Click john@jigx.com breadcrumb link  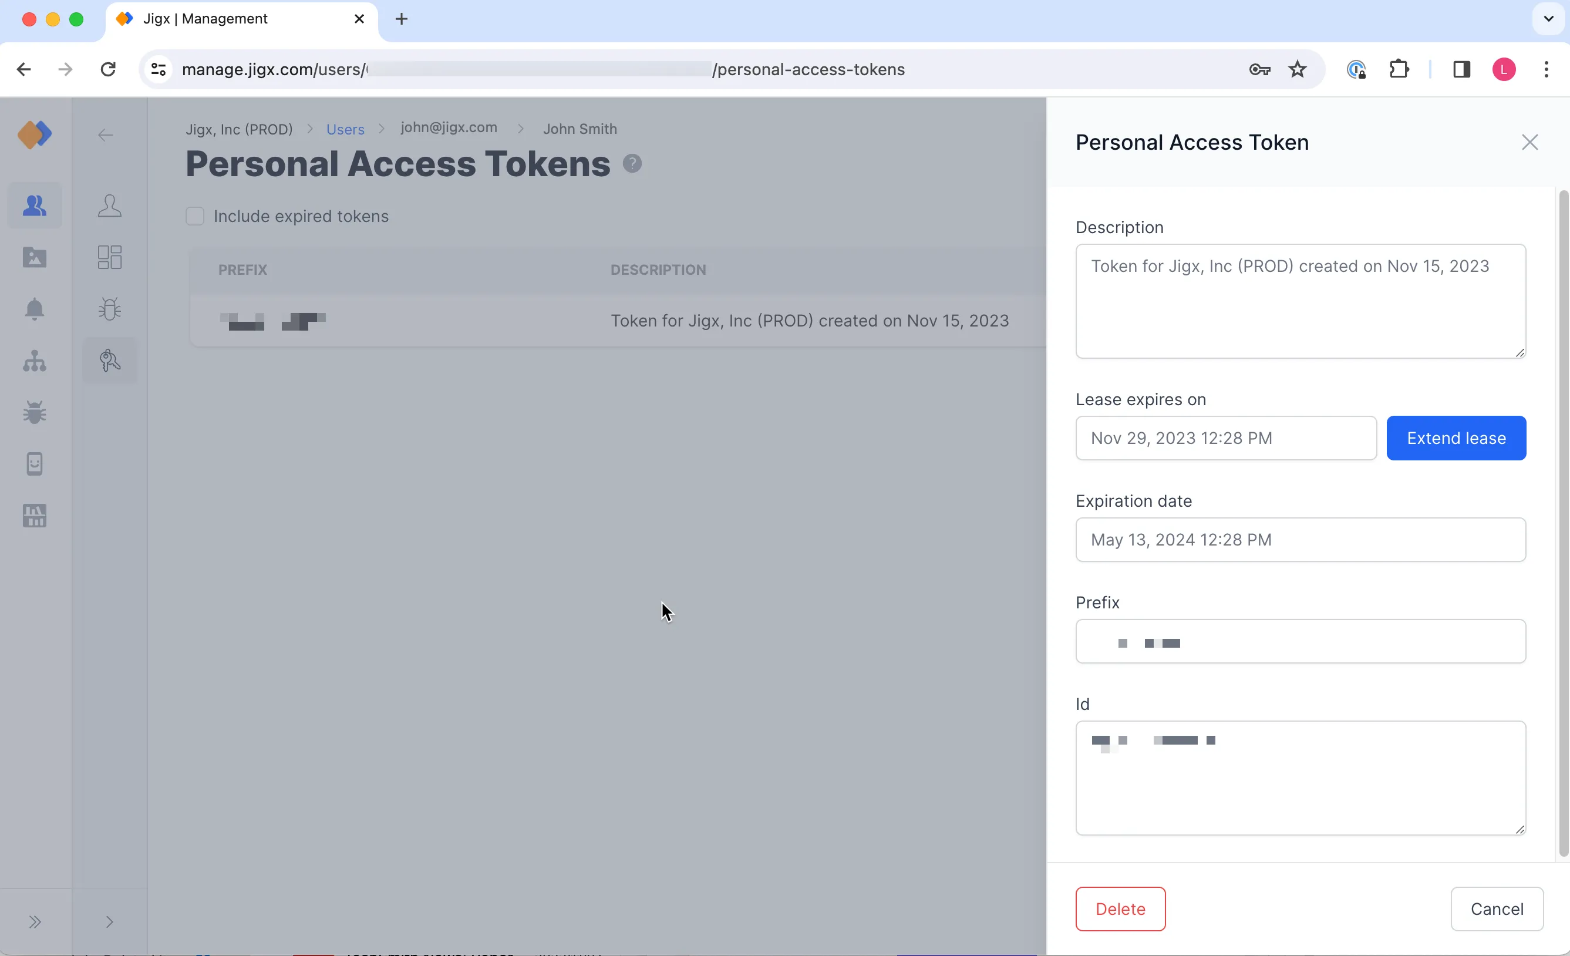point(449,128)
